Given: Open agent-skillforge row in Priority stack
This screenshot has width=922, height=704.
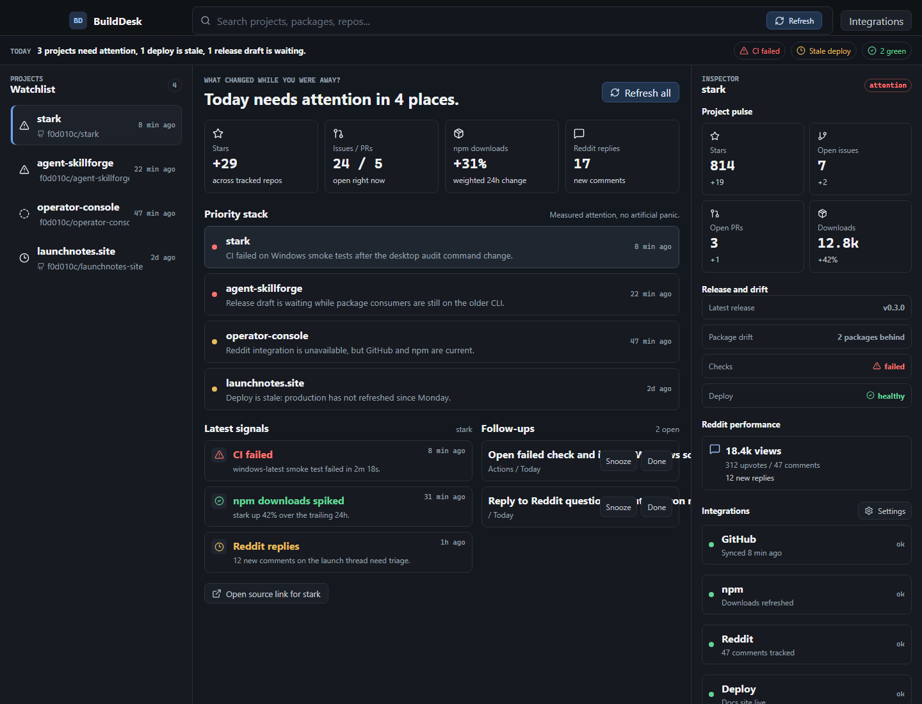Looking at the screenshot, I should point(442,294).
